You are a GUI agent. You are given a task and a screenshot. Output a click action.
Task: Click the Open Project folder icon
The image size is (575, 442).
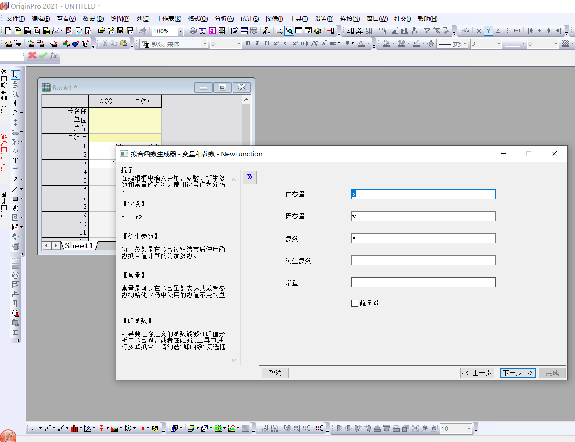click(102, 31)
